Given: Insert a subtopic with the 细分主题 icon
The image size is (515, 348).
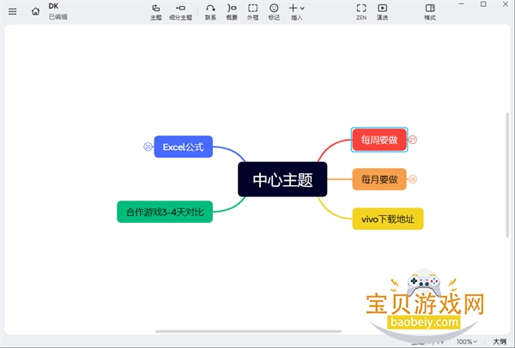Looking at the screenshot, I should coord(180,12).
